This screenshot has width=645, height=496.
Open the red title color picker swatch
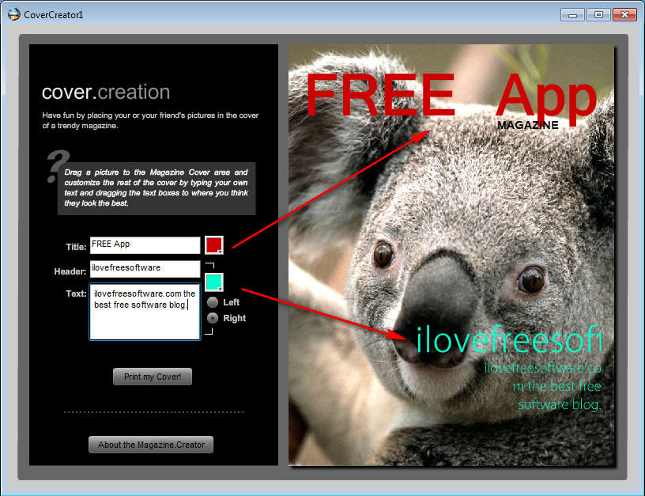click(214, 245)
